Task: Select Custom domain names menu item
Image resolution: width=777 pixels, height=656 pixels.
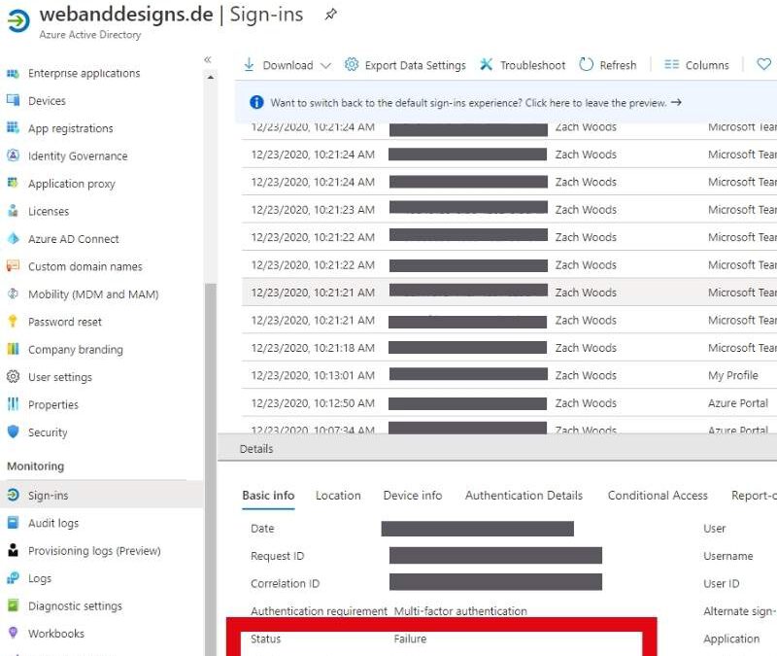Action: (85, 266)
